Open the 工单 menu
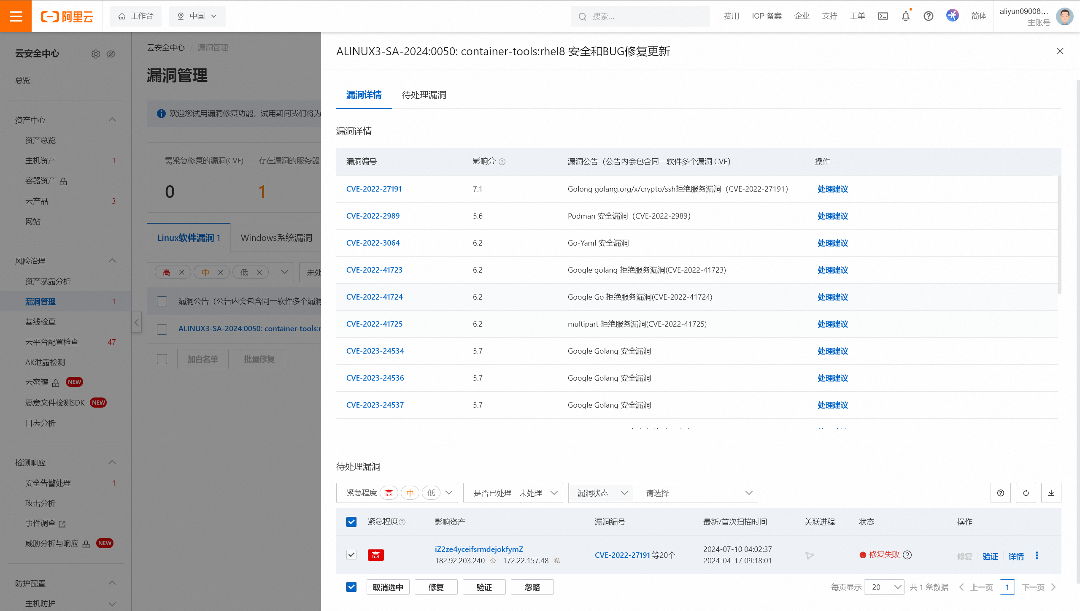1080x611 pixels. (x=857, y=16)
